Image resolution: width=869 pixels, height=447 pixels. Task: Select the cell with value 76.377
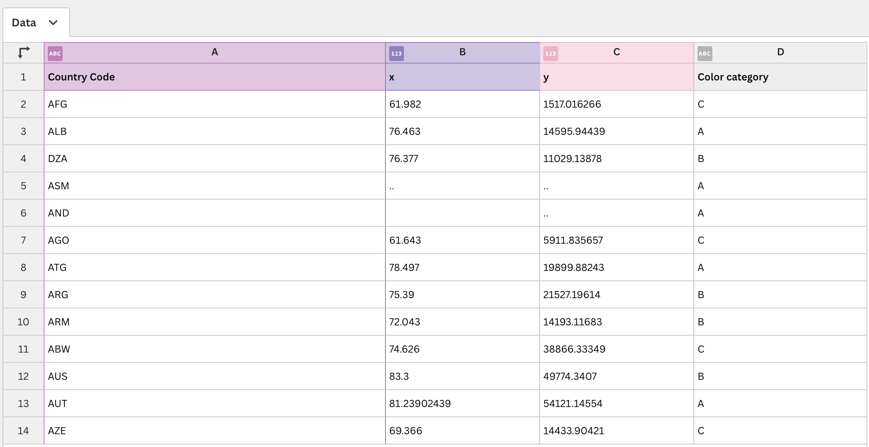[463, 159]
